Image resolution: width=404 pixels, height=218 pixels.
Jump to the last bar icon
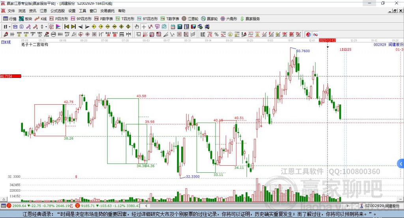73,27
